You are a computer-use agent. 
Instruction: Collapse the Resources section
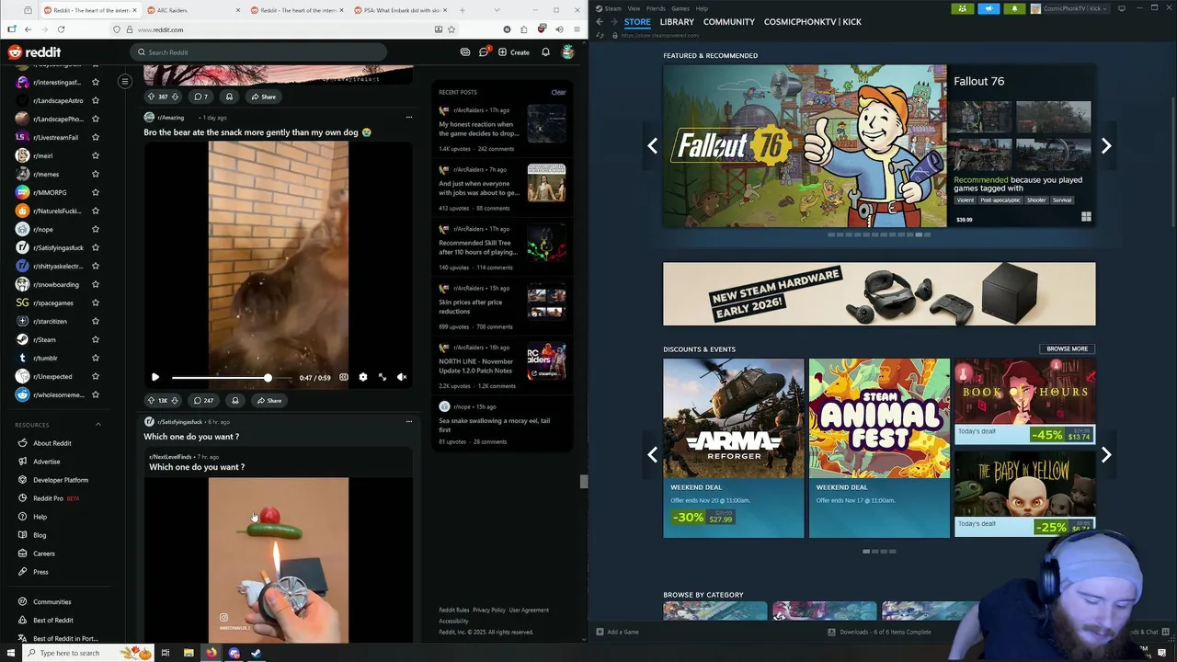pos(98,425)
